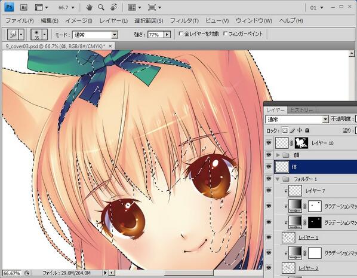The image size is (357, 278).
Task: Open the フィルタ(T) menu
Action: tap(184, 21)
